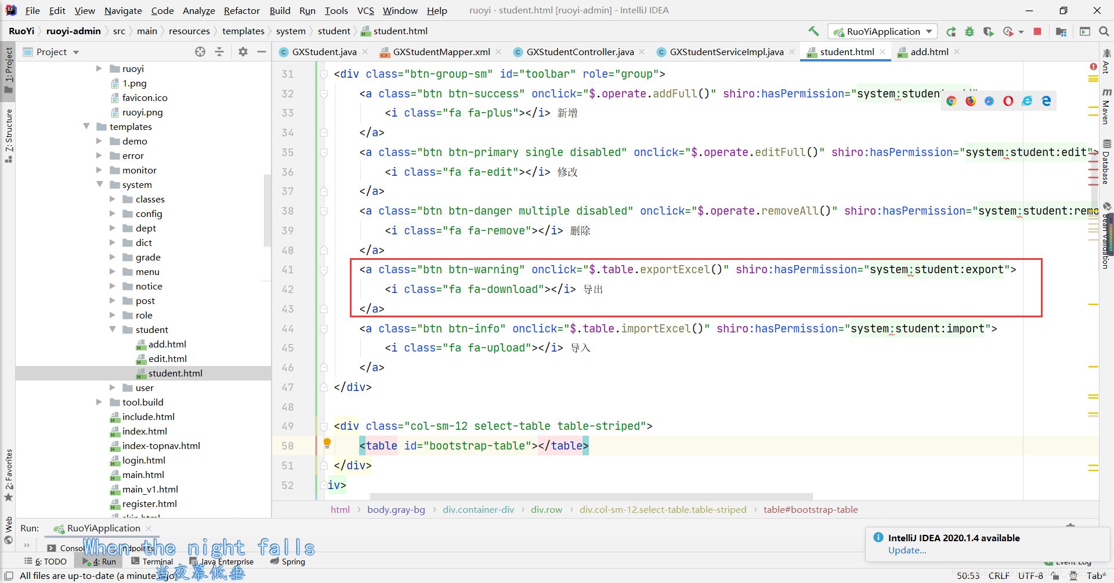Viewport: 1114px width, 583px height.
Task: Click CRLF line separator in status bar
Action: coord(999,575)
